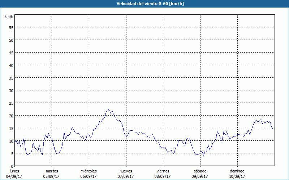Screen dimensions: 289x180
Task: Select the 25 tick label on the y-axis
Action: click(x=11, y=103)
